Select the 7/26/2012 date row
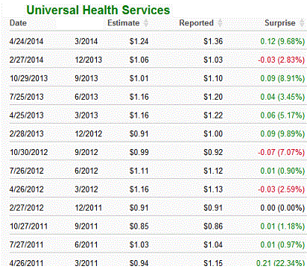Viewport: 307px width, 275px height. (158, 171)
